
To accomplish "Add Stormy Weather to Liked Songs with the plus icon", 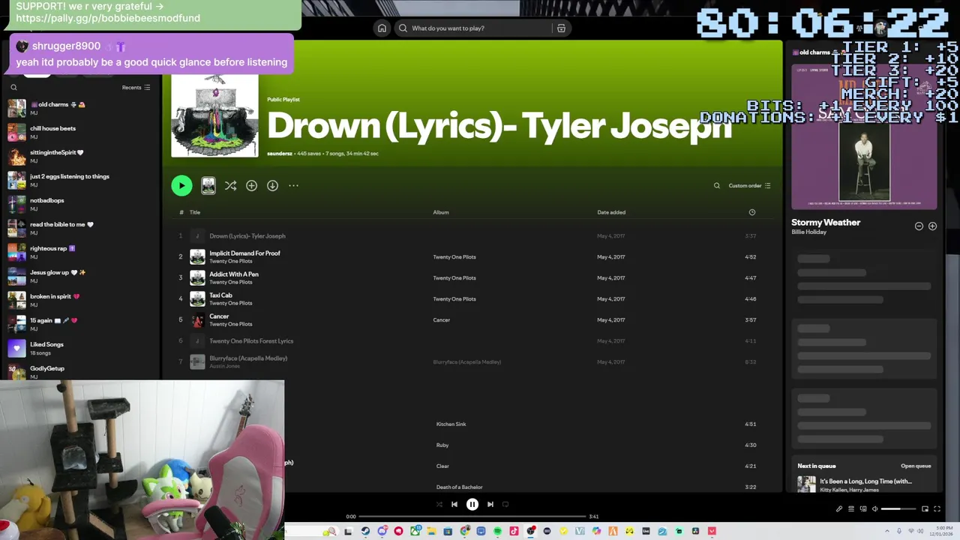I will click(932, 226).
